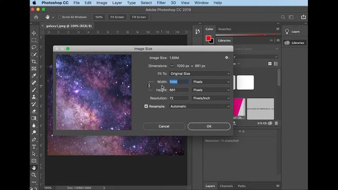Select the Pen tool

coord(34,139)
